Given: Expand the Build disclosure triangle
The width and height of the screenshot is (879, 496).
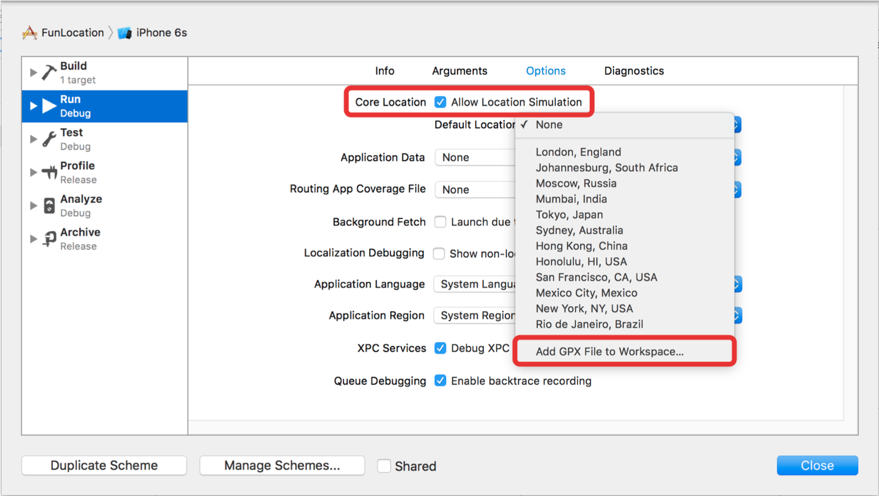Looking at the screenshot, I should pos(33,72).
